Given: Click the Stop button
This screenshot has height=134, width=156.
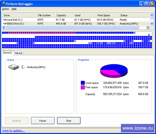Looking at the screenshot, I should point(69,121).
